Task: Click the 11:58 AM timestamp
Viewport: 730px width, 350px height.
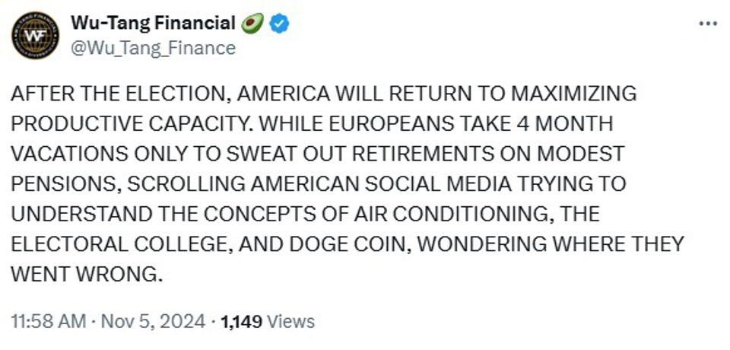Action: point(46,321)
